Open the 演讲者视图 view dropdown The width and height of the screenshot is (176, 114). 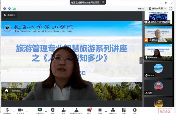click(x=157, y=9)
